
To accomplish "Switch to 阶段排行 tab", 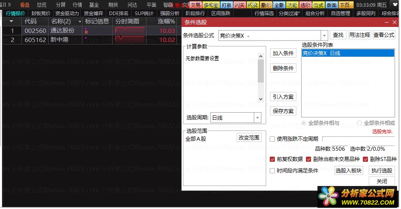I will [195, 13].
